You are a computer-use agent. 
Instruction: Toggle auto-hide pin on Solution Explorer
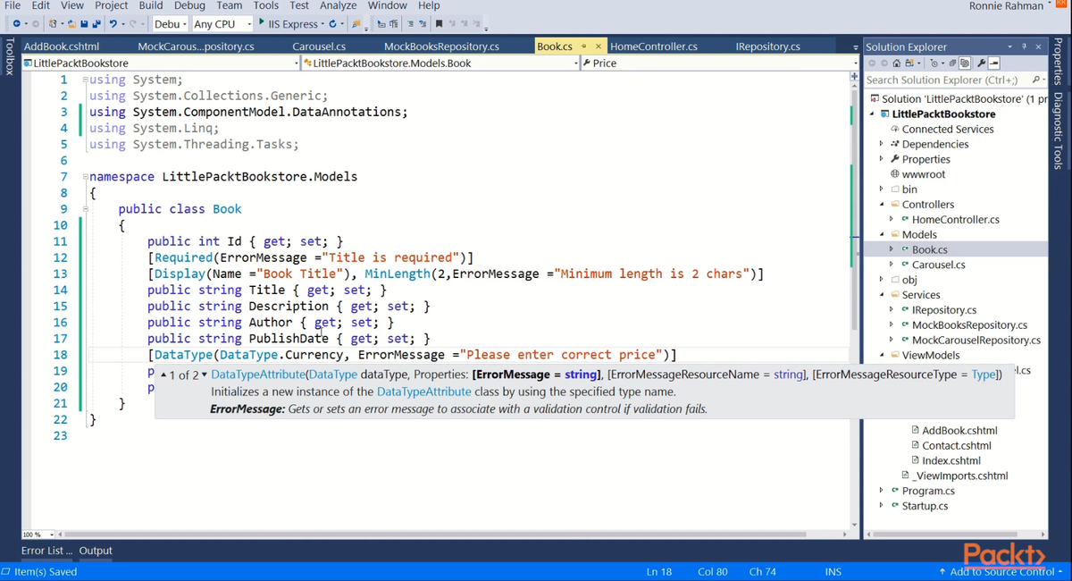click(1024, 46)
